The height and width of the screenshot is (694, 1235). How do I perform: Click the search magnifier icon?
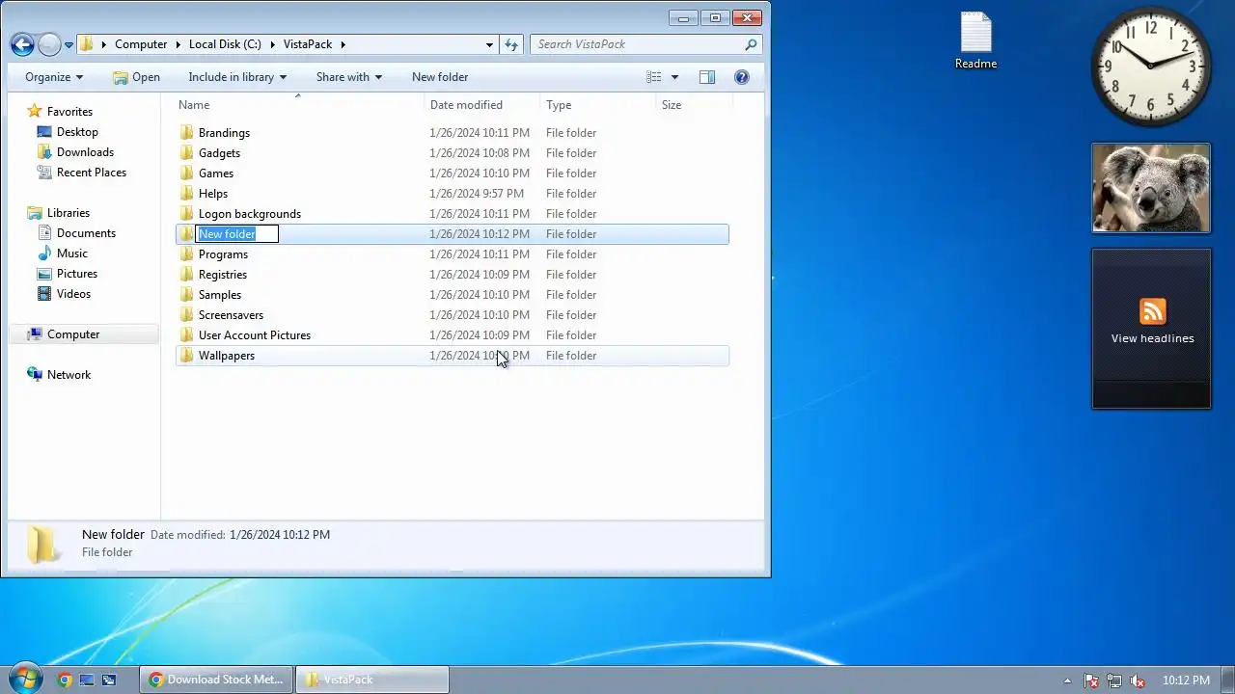751,44
